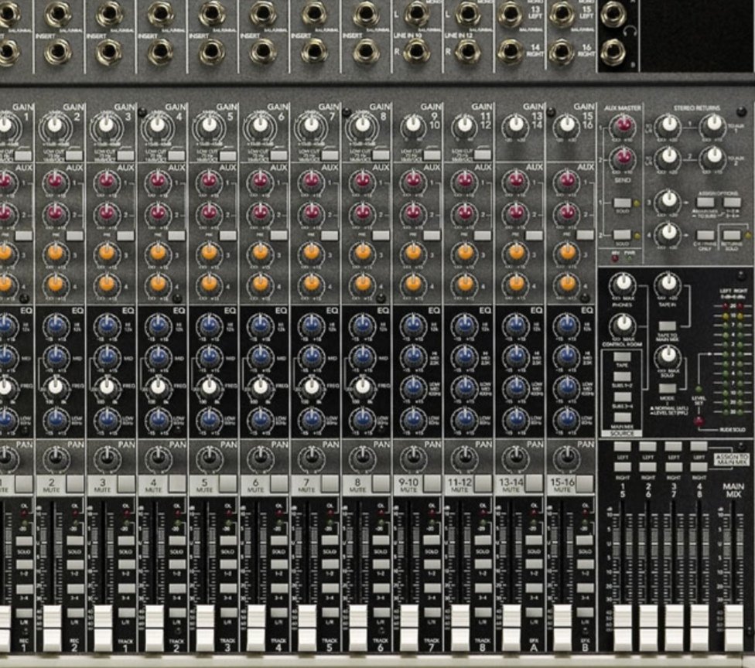Image resolution: width=755 pixels, height=668 pixels.
Task: Click channel 4 AUX 1 red knob
Action: pos(158,182)
